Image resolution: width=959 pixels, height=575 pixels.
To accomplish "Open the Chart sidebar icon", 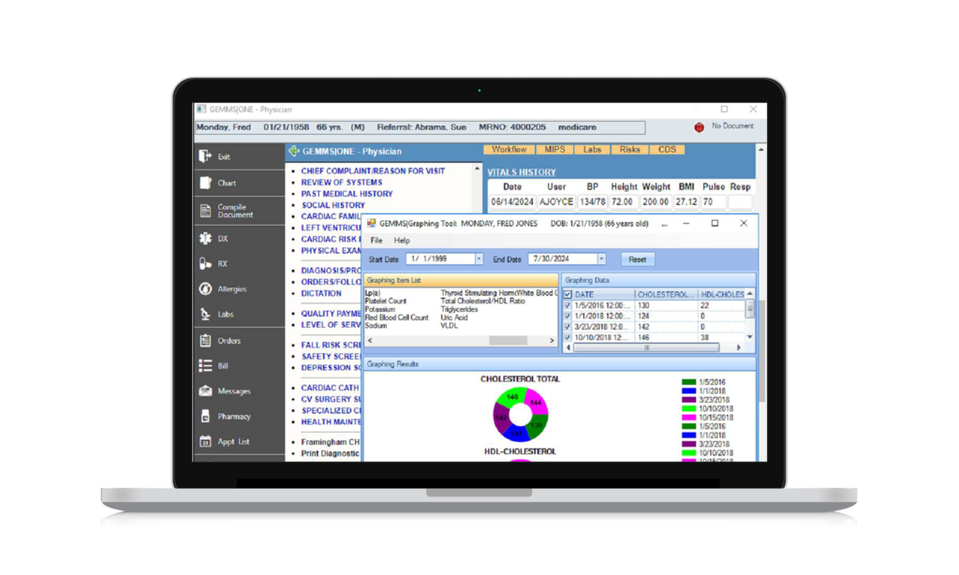I will [205, 183].
